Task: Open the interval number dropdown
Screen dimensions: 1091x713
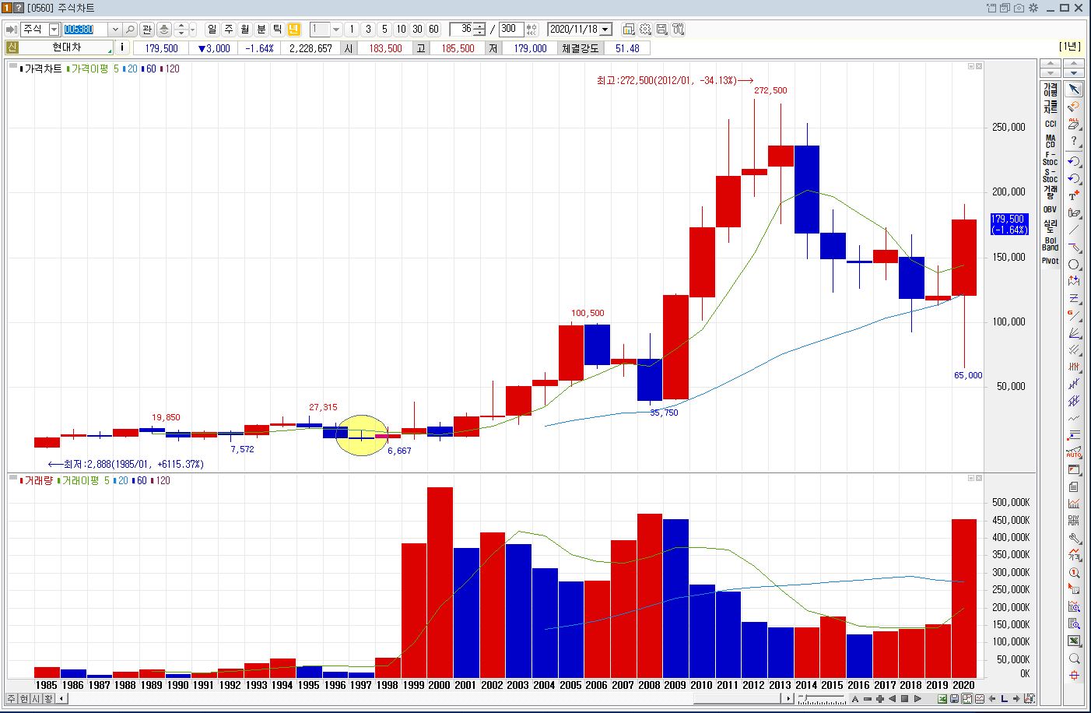Action: tap(336, 30)
